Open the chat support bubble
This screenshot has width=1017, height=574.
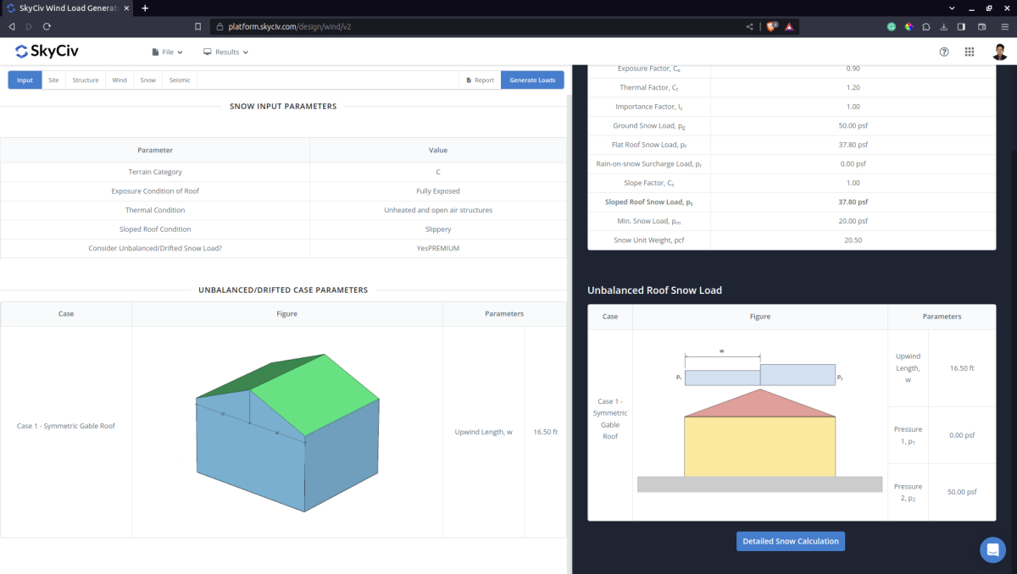(x=992, y=549)
